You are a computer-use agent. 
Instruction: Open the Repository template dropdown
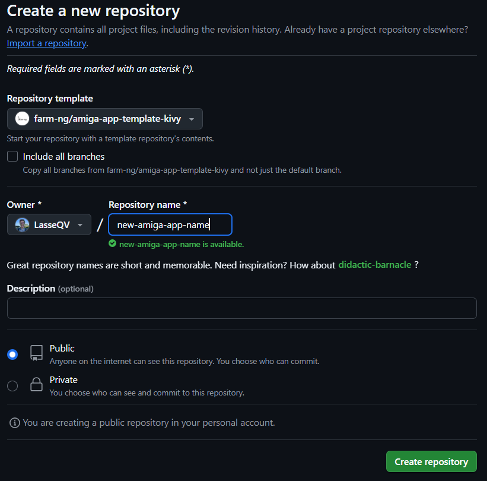tap(105, 119)
